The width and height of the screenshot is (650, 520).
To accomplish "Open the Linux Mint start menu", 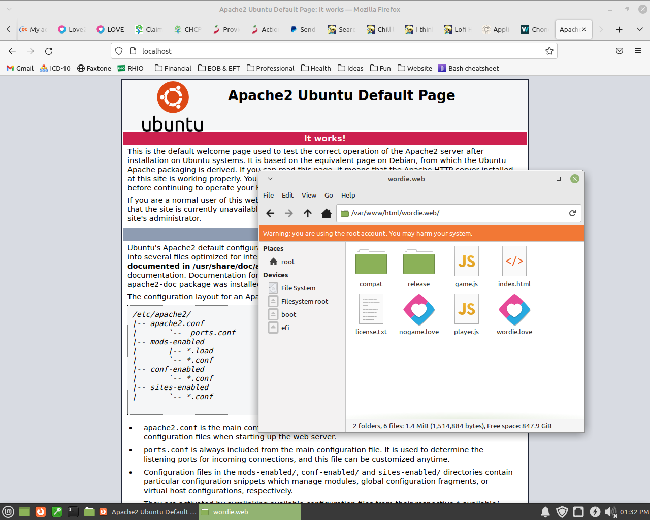I will pos(8,512).
